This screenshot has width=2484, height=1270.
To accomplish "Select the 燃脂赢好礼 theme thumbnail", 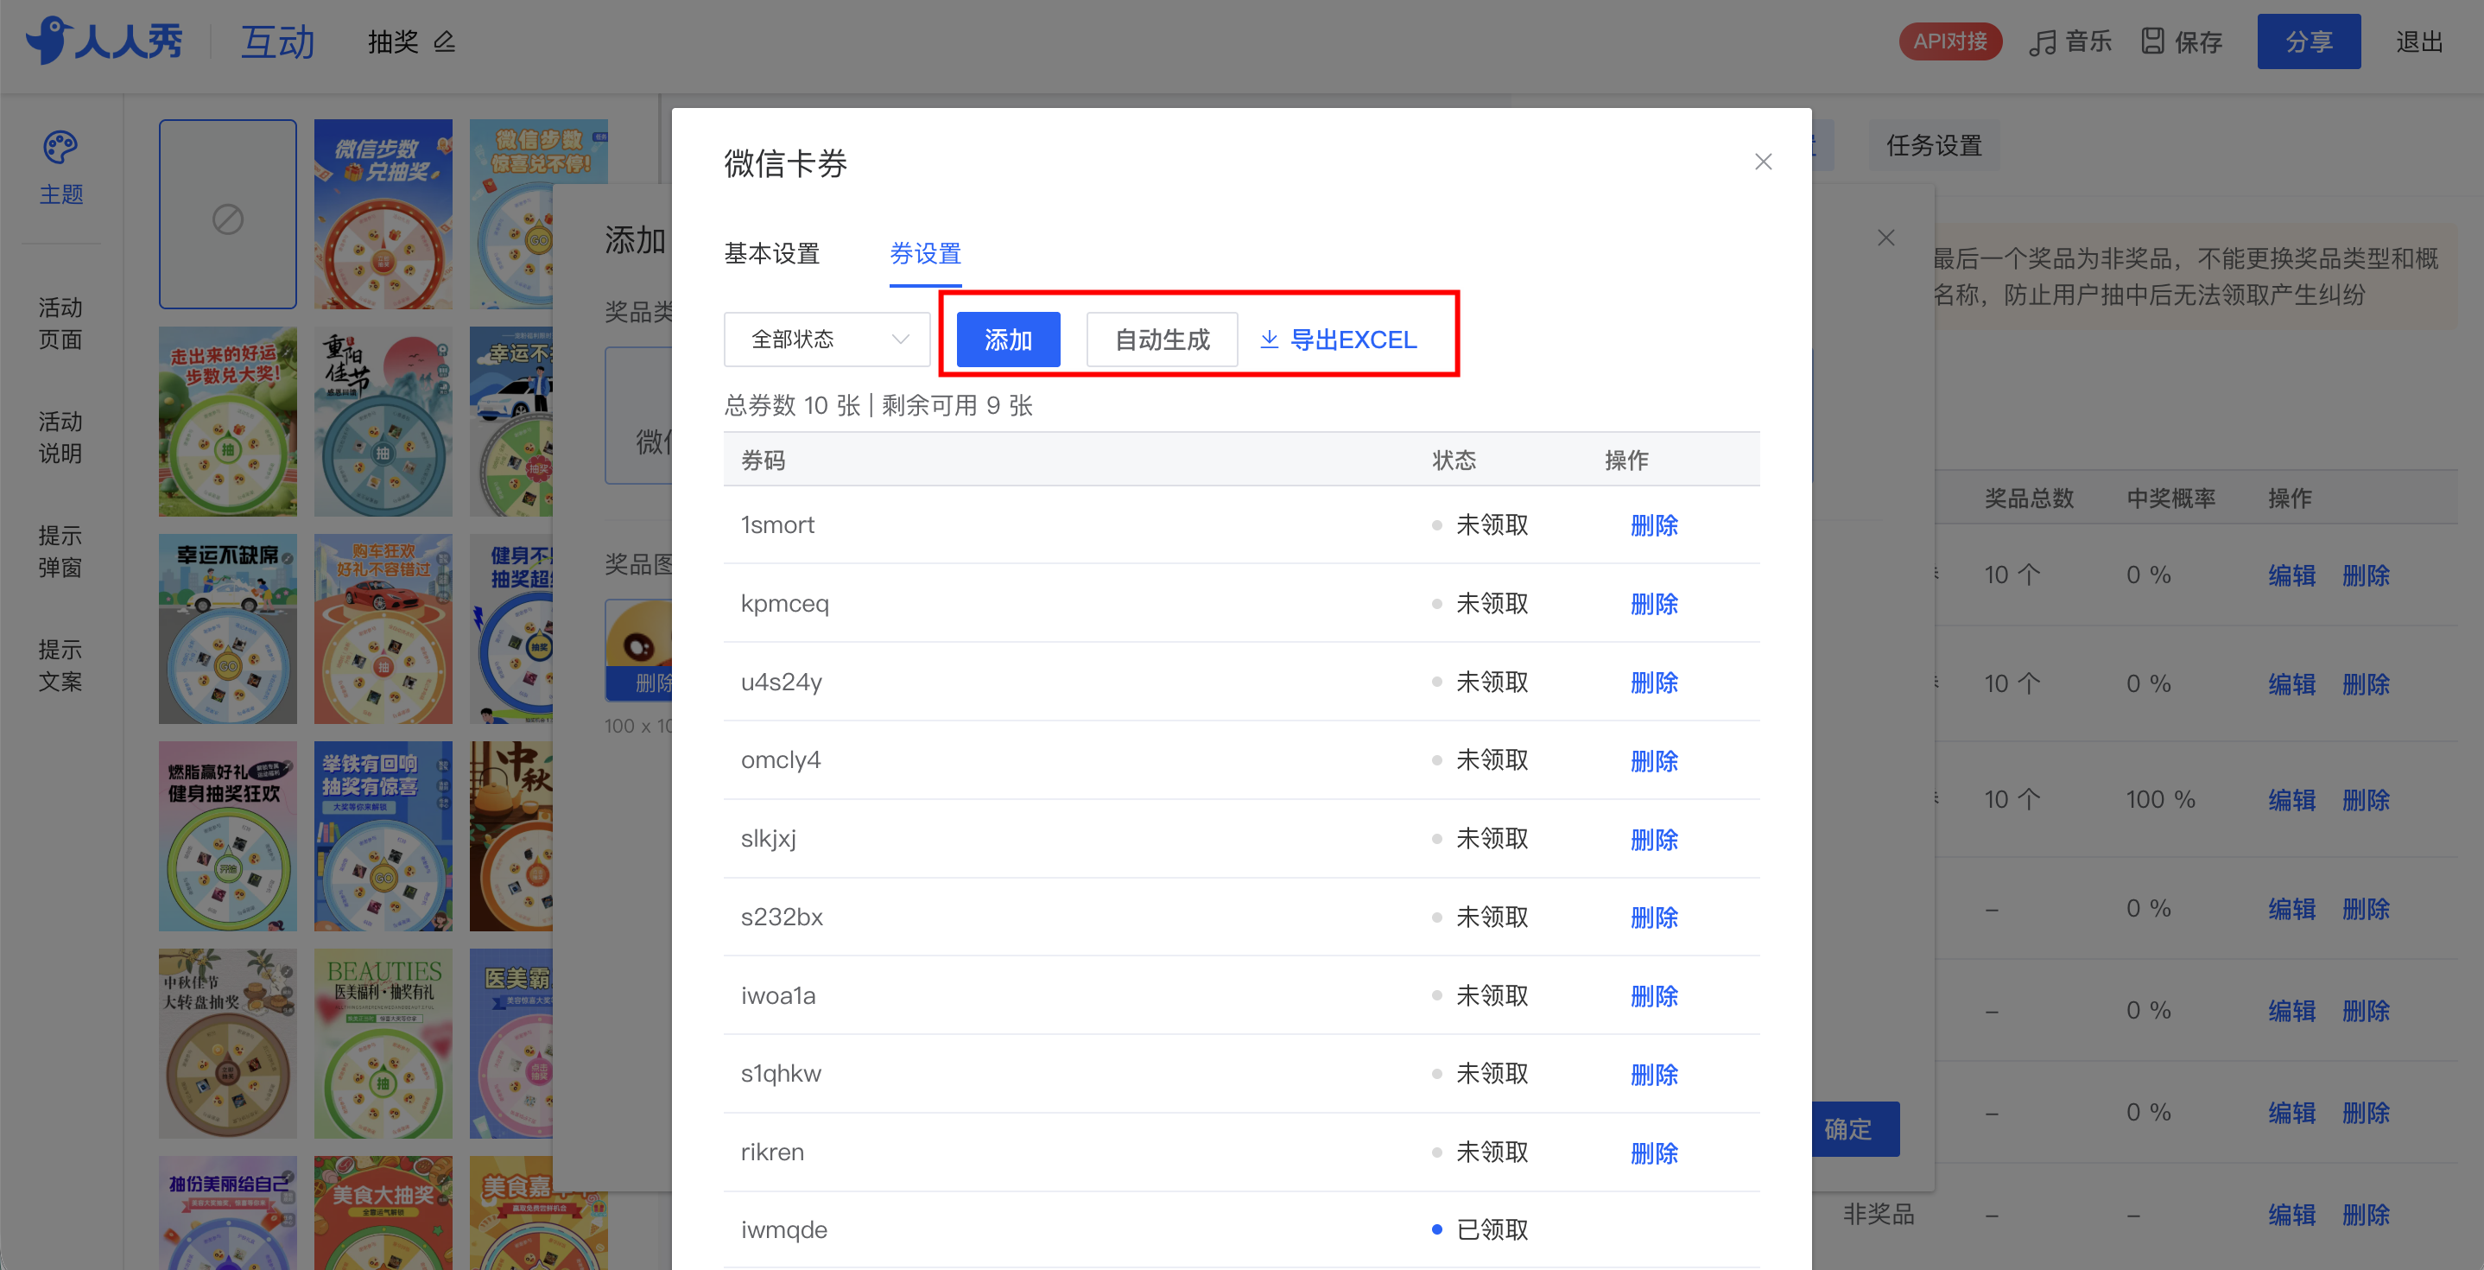I will point(227,836).
